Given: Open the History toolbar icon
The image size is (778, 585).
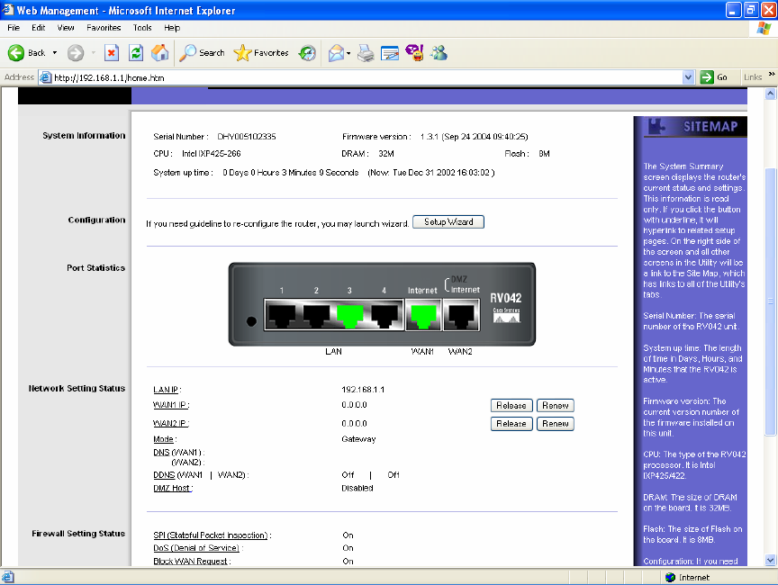Looking at the screenshot, I should tap(308, 53).
